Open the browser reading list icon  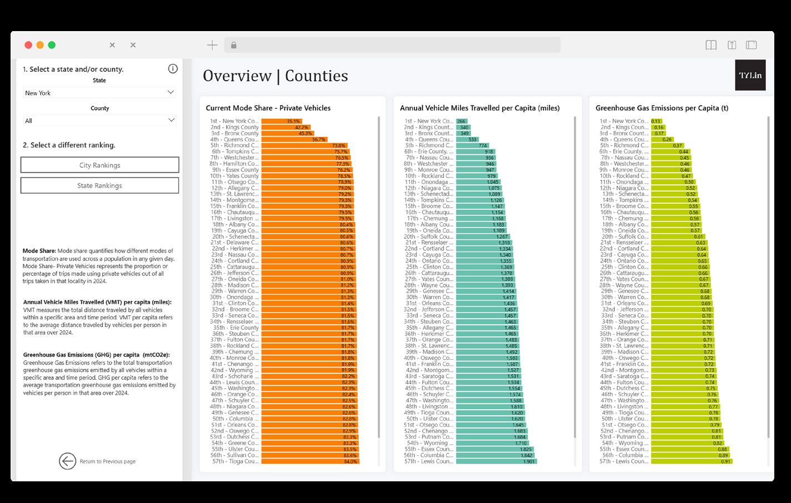coord(711,45)
